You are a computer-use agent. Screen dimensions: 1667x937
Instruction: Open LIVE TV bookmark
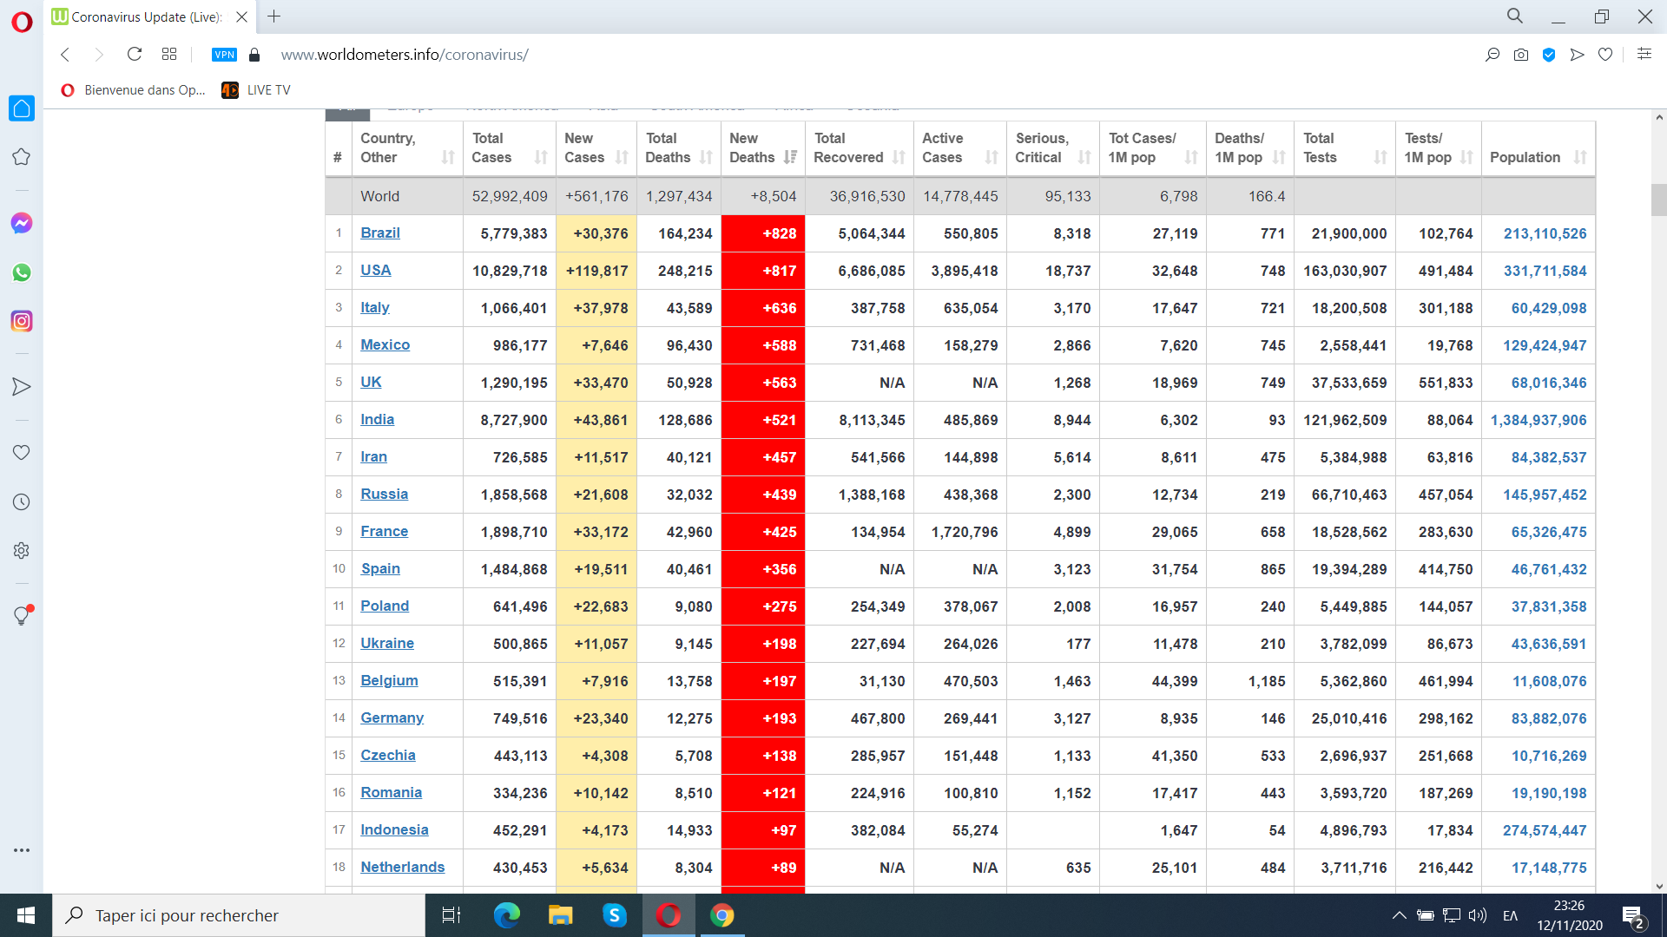(x=256, y=90)
